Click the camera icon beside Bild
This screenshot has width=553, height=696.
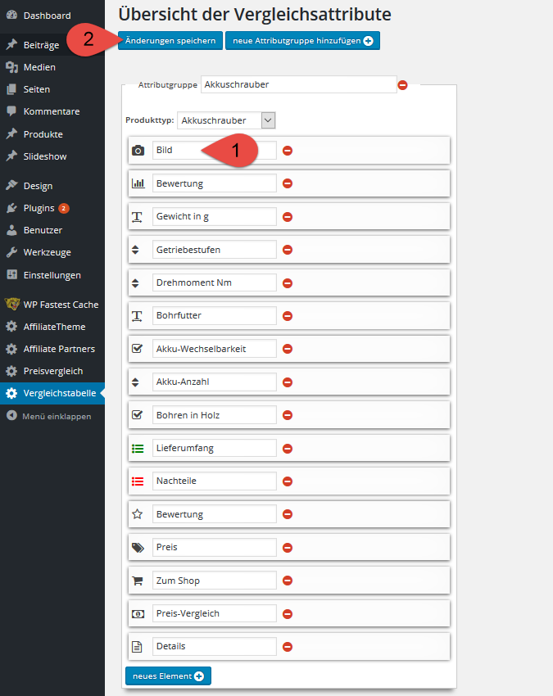(x=138, y=151)
